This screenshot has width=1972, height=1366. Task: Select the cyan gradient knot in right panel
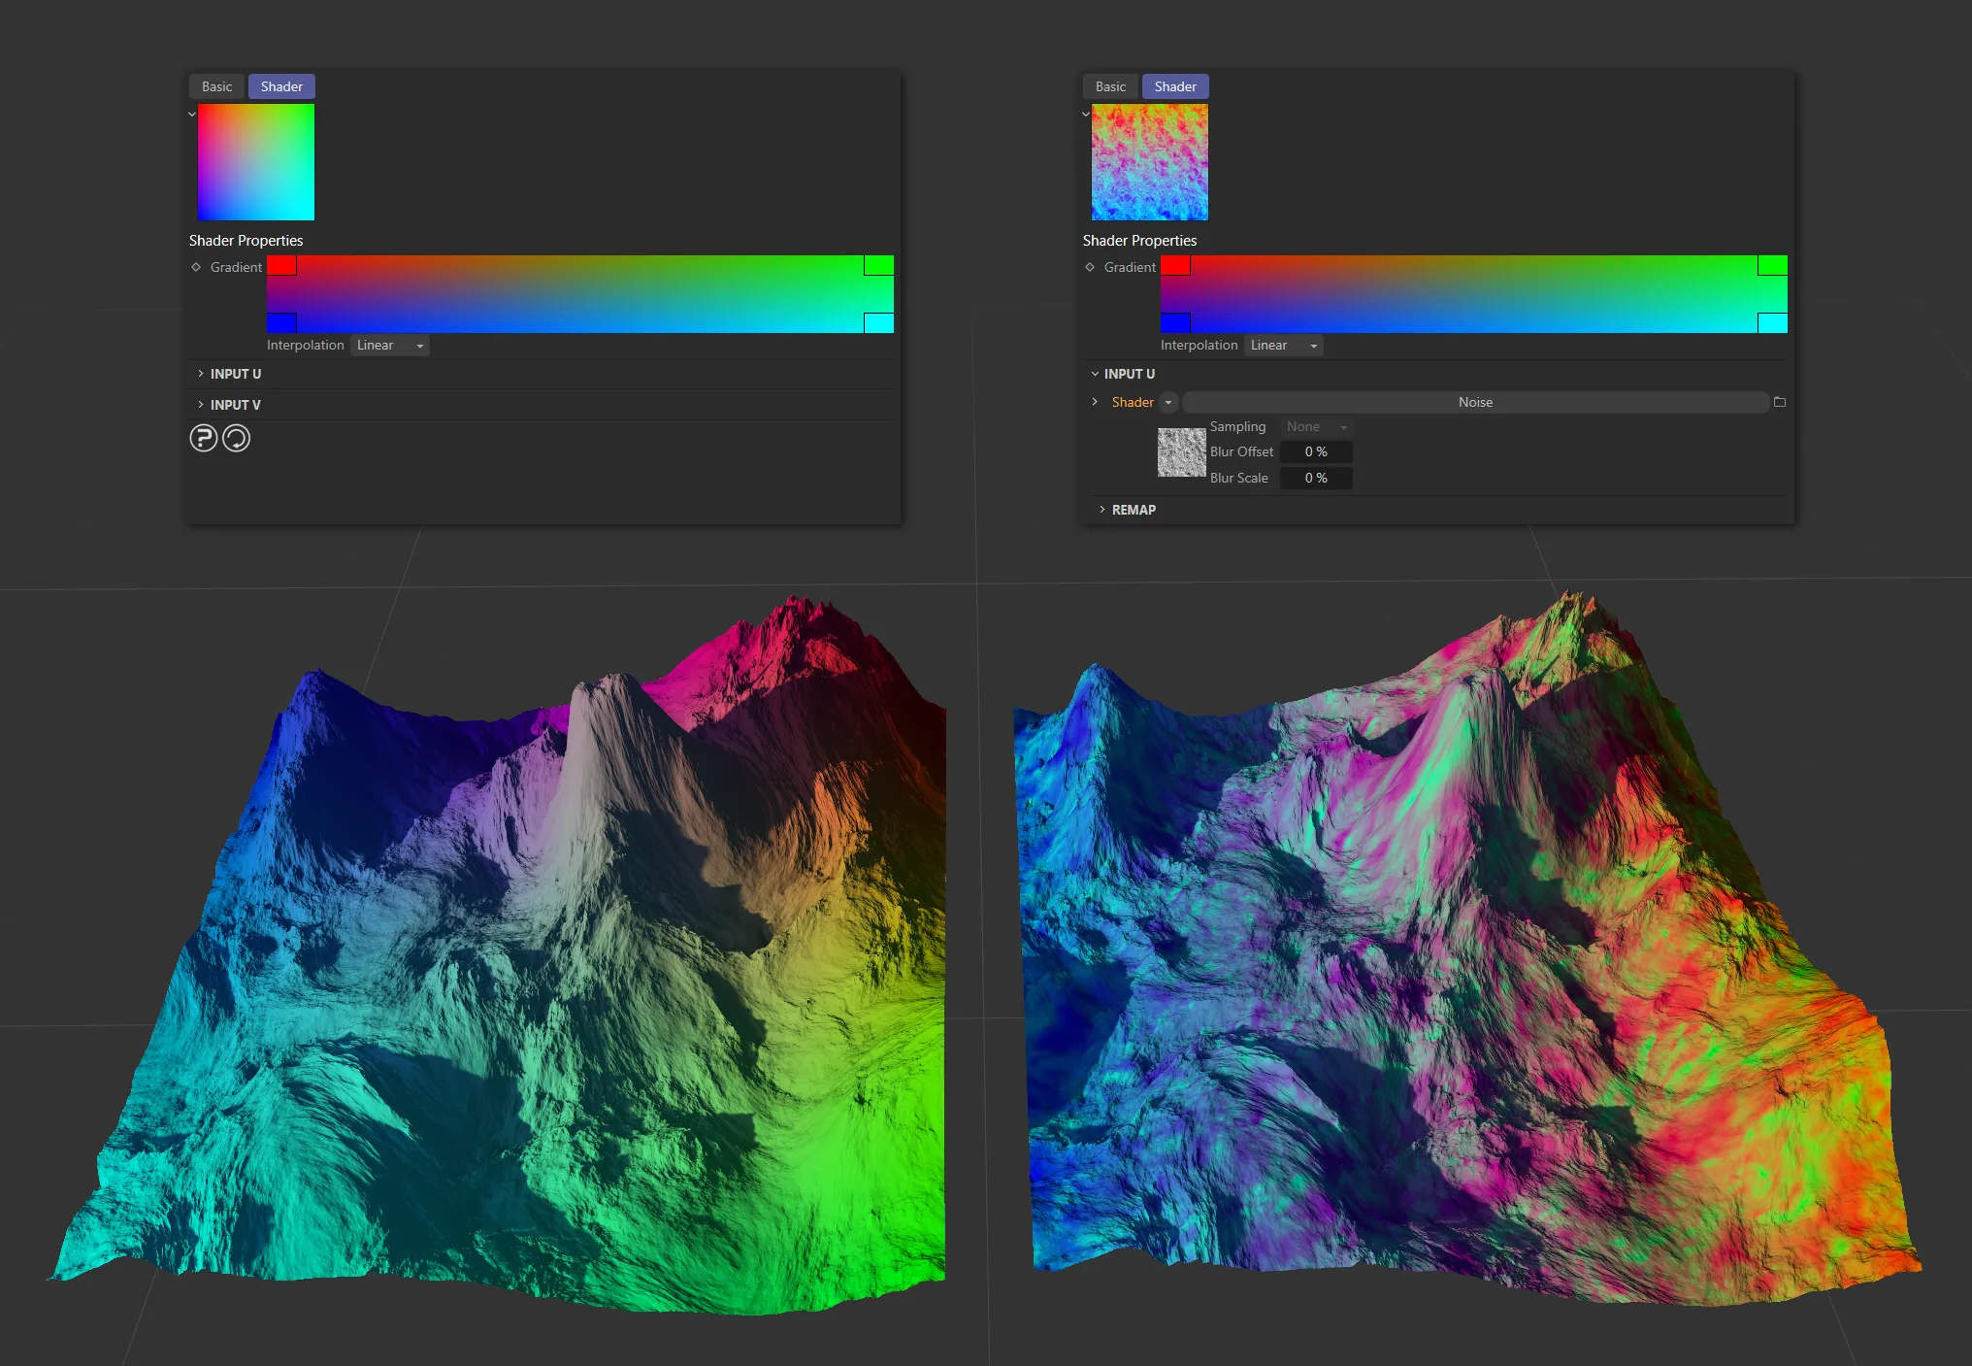point(1771,322)
